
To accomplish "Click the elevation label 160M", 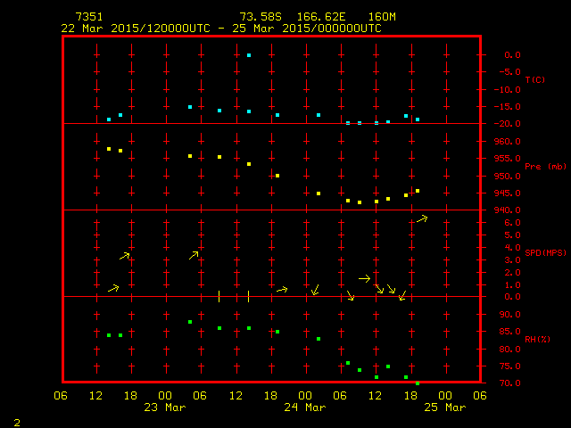I will [x=381, y=17].
